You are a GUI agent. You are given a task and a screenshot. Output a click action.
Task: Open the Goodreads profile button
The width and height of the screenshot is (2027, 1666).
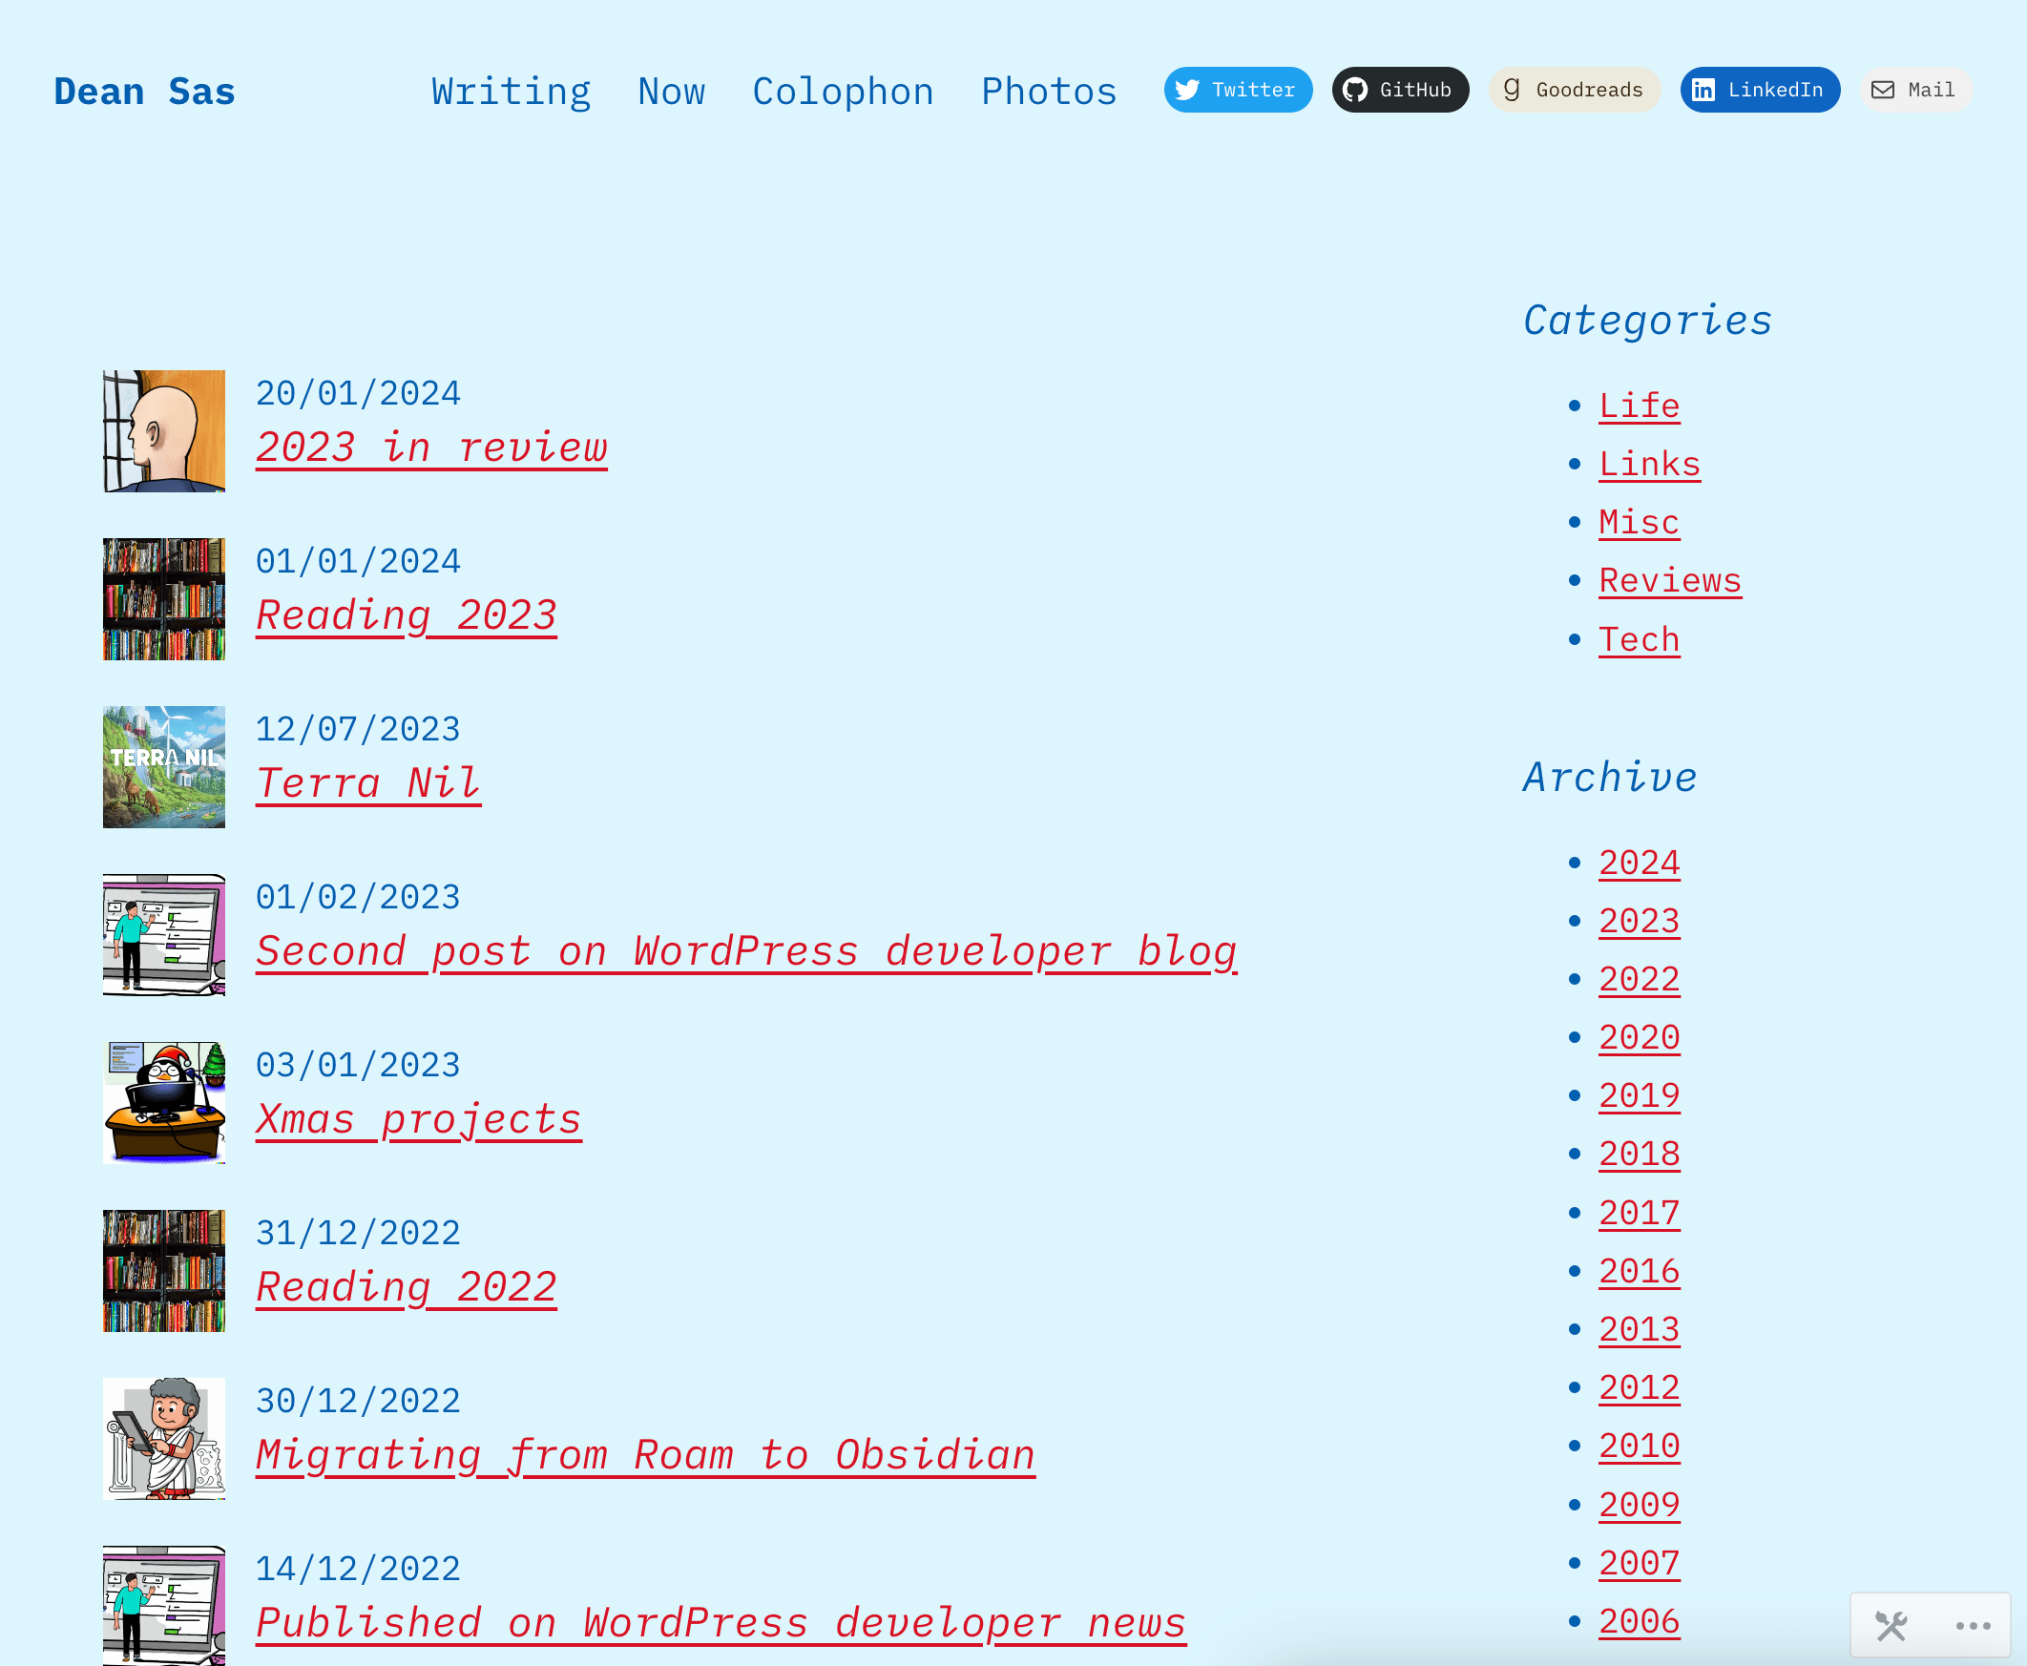(1573, 91)
